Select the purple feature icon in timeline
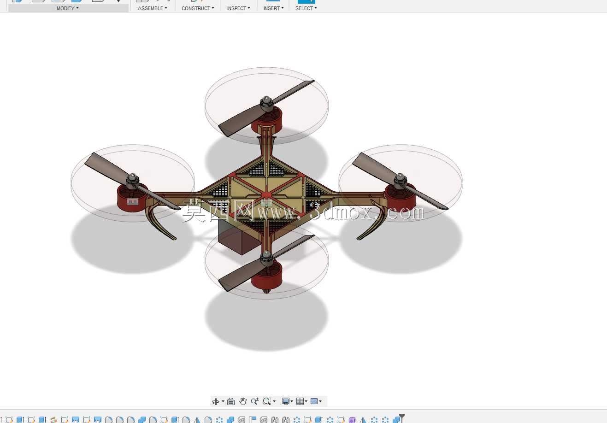The height and width of the screenshot is (423, 607). coord(352,420)
